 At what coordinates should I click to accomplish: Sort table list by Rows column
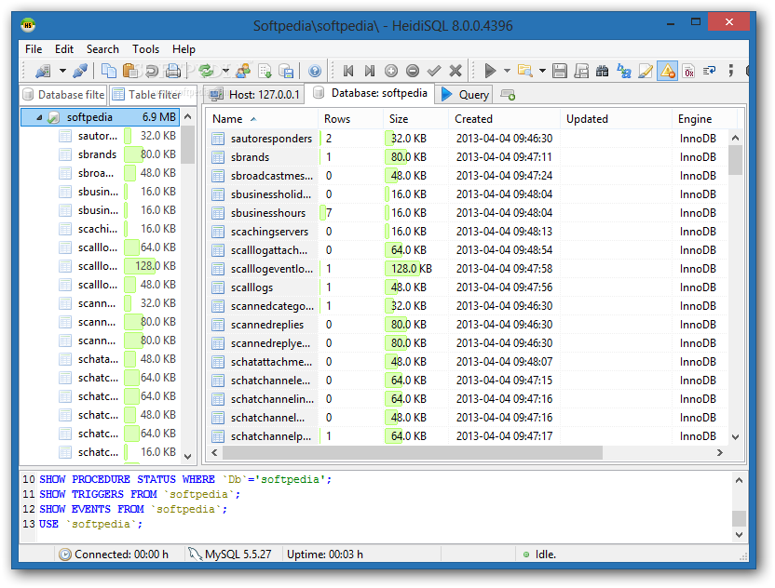350,119
